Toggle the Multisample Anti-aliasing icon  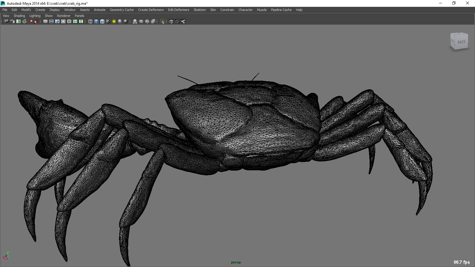147,21
